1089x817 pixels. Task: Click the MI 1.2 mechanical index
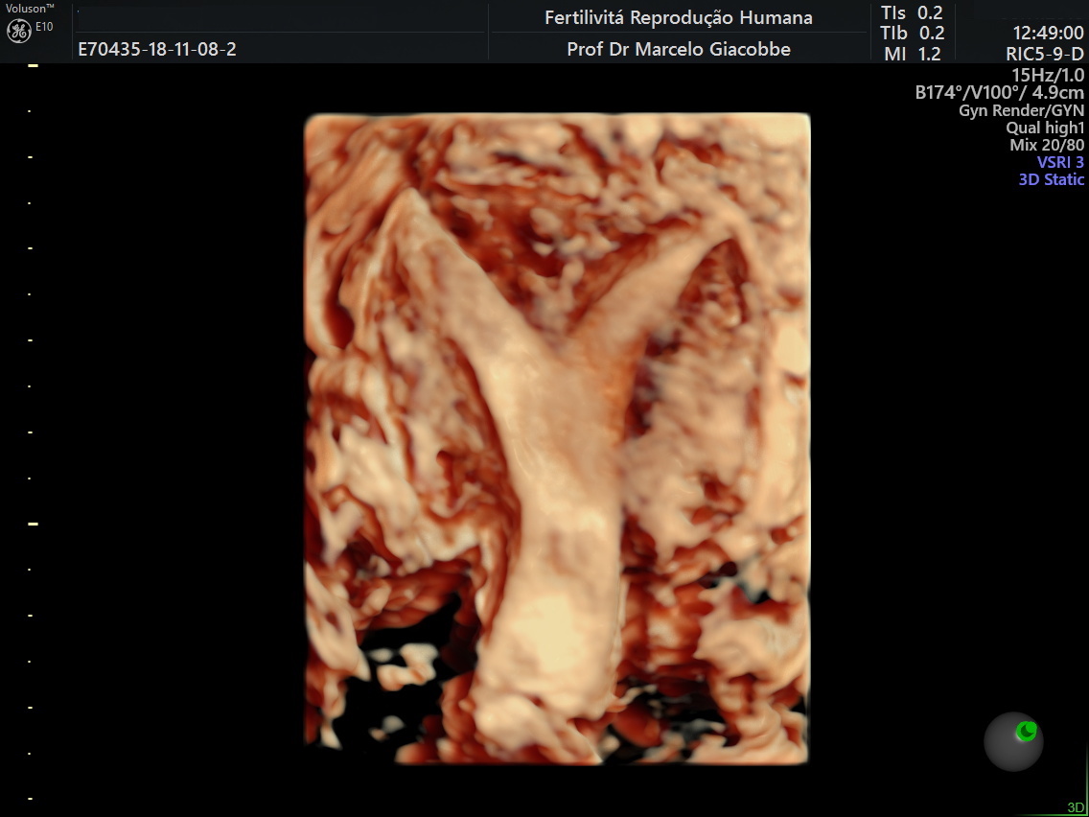pyautogui.click(x=912, y=55)
